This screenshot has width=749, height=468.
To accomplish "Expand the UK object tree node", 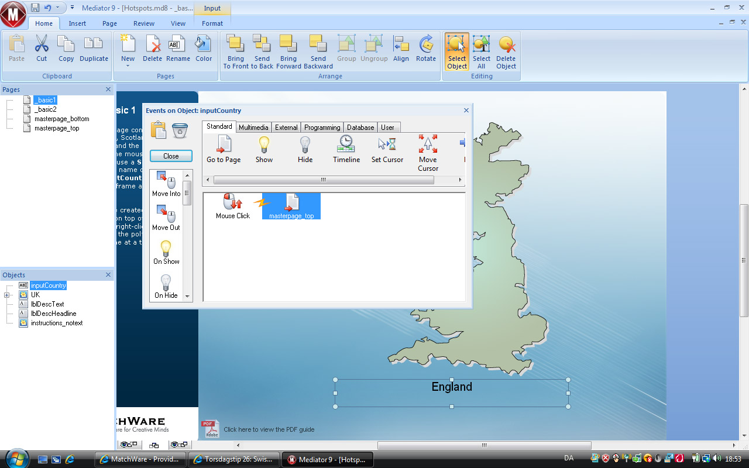I will pos(6,295).
